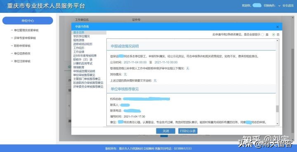Screen dimensions: 297x152
Task: Click the 单位审核推荐意见 section heading
Action: [x=125, y=89]
